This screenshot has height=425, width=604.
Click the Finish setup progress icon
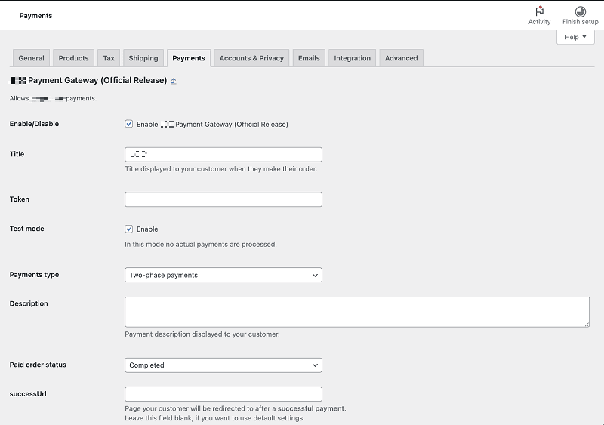point(580,12)
